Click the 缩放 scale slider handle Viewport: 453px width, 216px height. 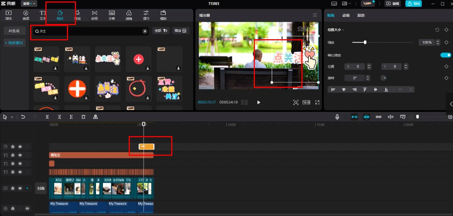click(365, 42)
